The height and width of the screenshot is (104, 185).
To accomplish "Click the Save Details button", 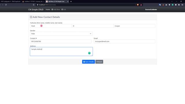I will tap(88, 62).
